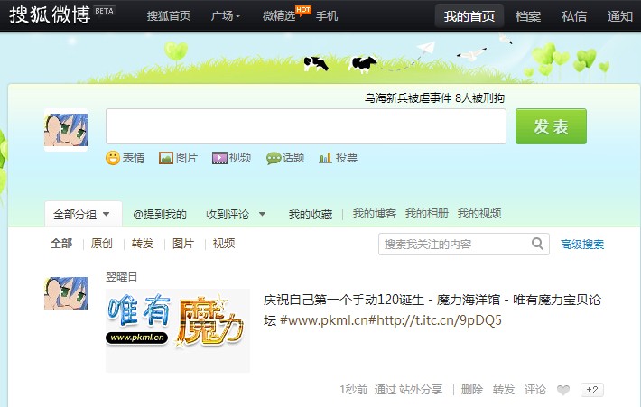
Task: Open the 收到评论 dropdown arrow
Action: [x=262, y=215]
